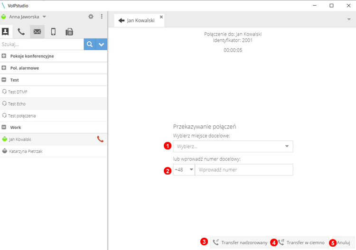The height and width of the screenshot is (250, 356).
Task: Close the Jan Kowalski tab
Action: click(x=161, y=17)
